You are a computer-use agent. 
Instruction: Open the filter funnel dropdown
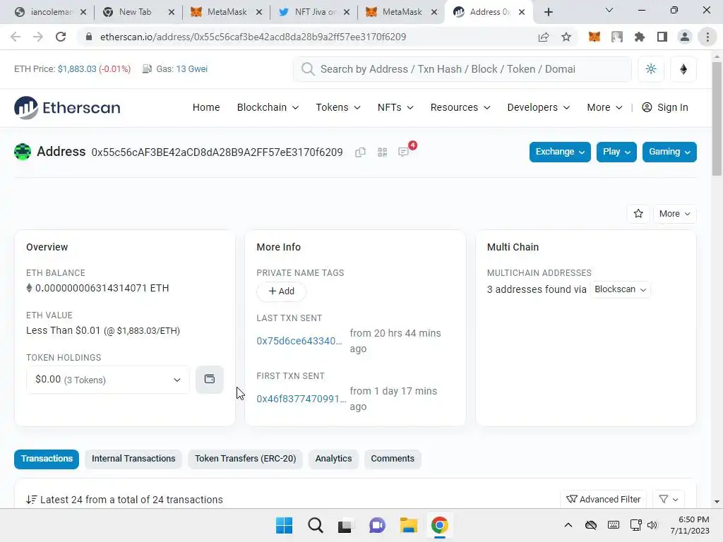[668, 499]
